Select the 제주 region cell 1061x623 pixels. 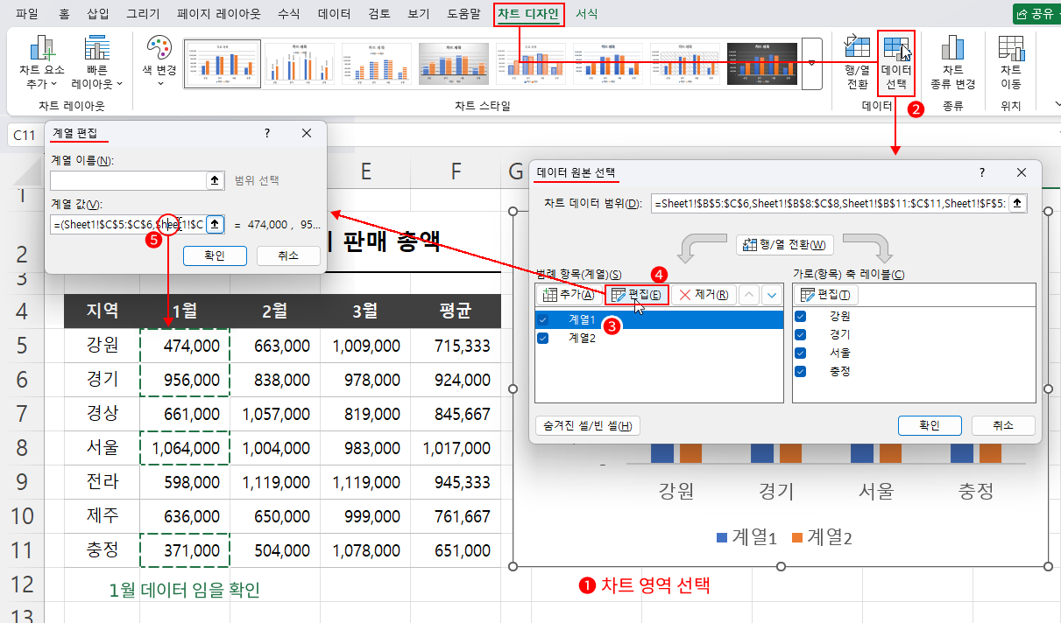pyautogui.click(x=102, y=516)
